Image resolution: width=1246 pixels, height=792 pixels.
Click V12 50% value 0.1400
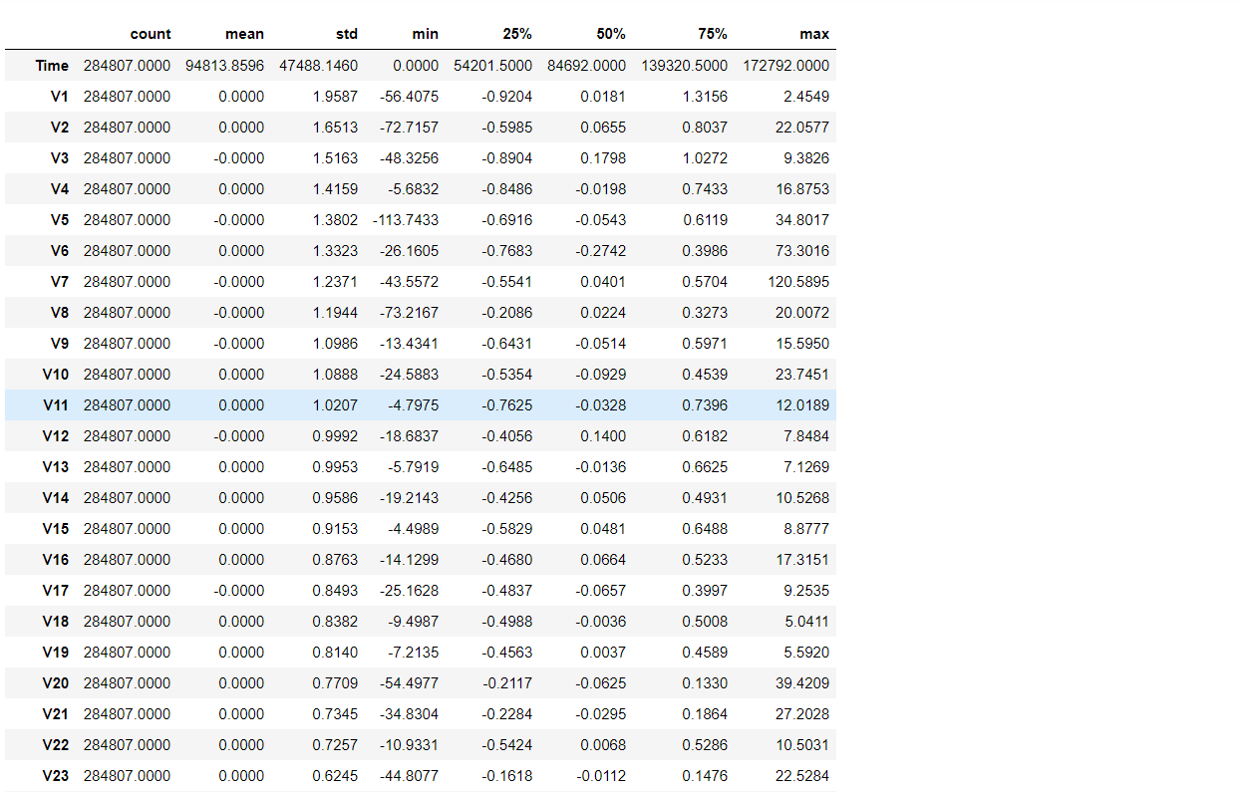pyautogui.click(x=604, y=436)
